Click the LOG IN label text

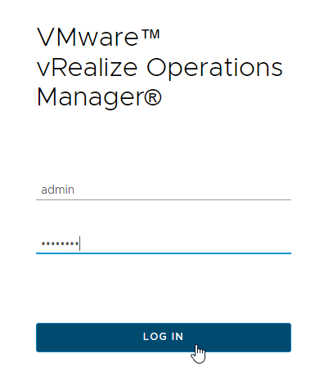pos(163,337)
